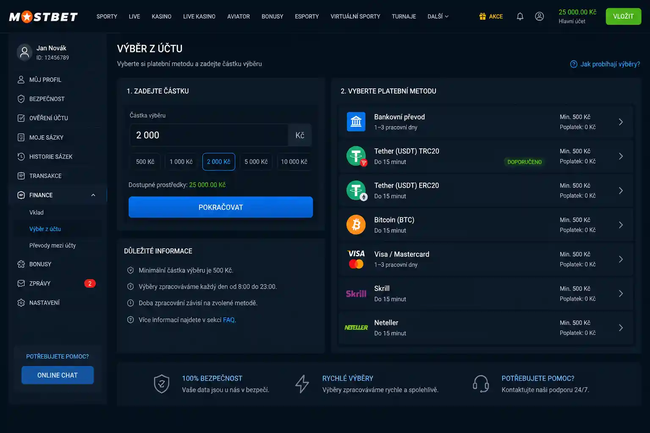The width and height of the screenshot is (650, 433).
Task: Click the Bankovní převod bank icon
Action: [356, 122]
